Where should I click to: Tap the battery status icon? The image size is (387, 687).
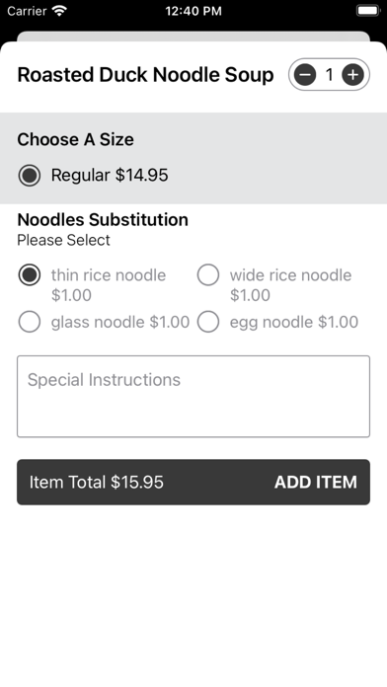367,11
